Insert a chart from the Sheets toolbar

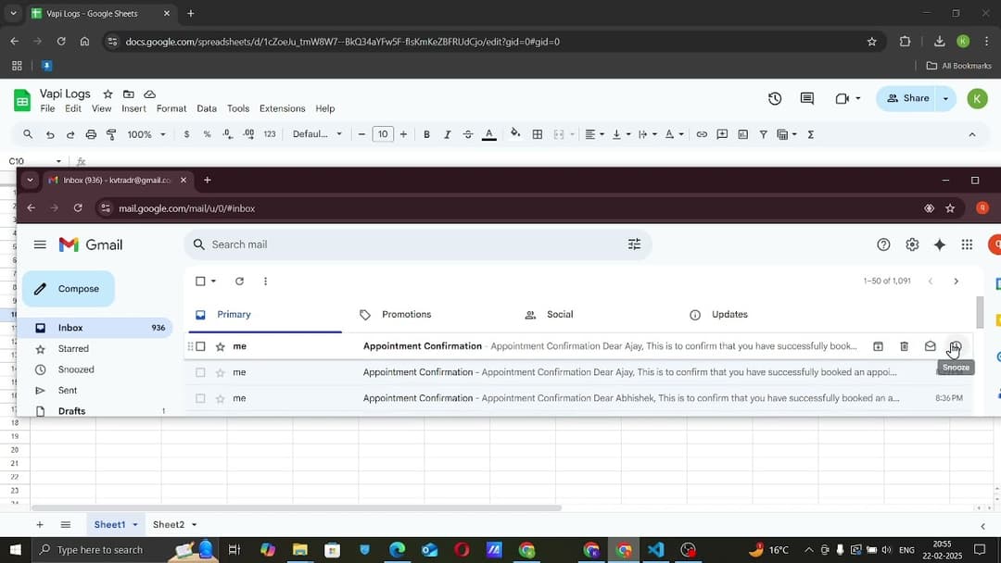coord(742,134)
